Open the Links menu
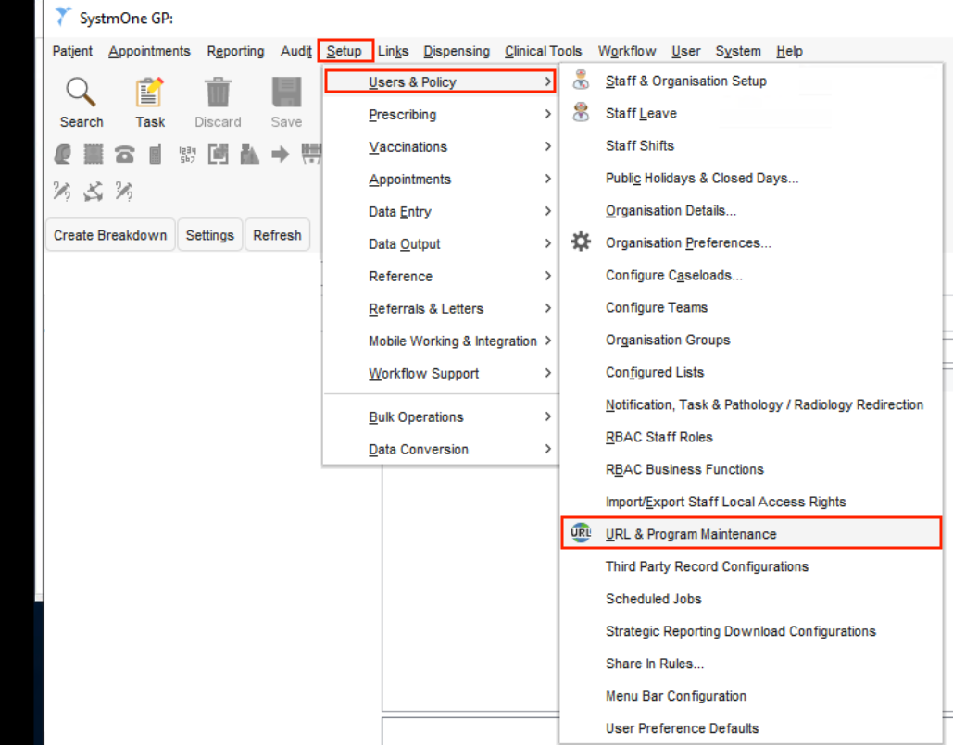The image size is (953, 745). (393, 51)
